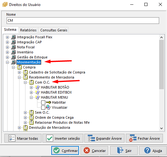167x157 pixels.
Task: Click the clipboard icon beside Compra
Action: (x=19, y=67)
